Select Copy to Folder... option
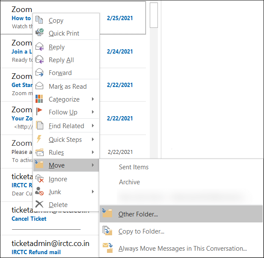 (x=181, y=231)
